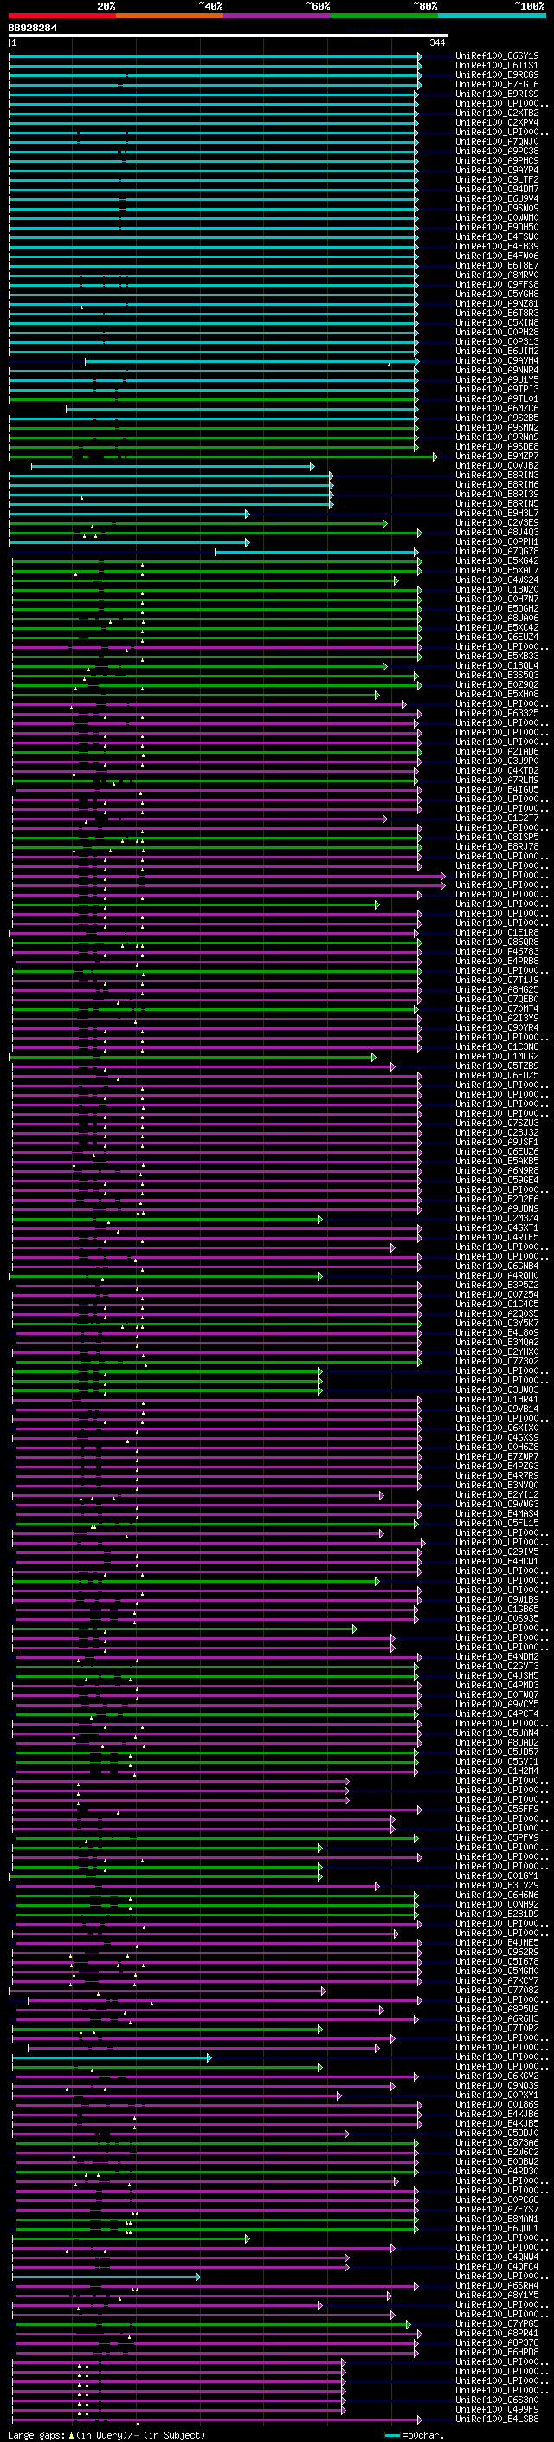Click the 344 query end position
This screenshot has height=2442, width=554.
[436, 42]
